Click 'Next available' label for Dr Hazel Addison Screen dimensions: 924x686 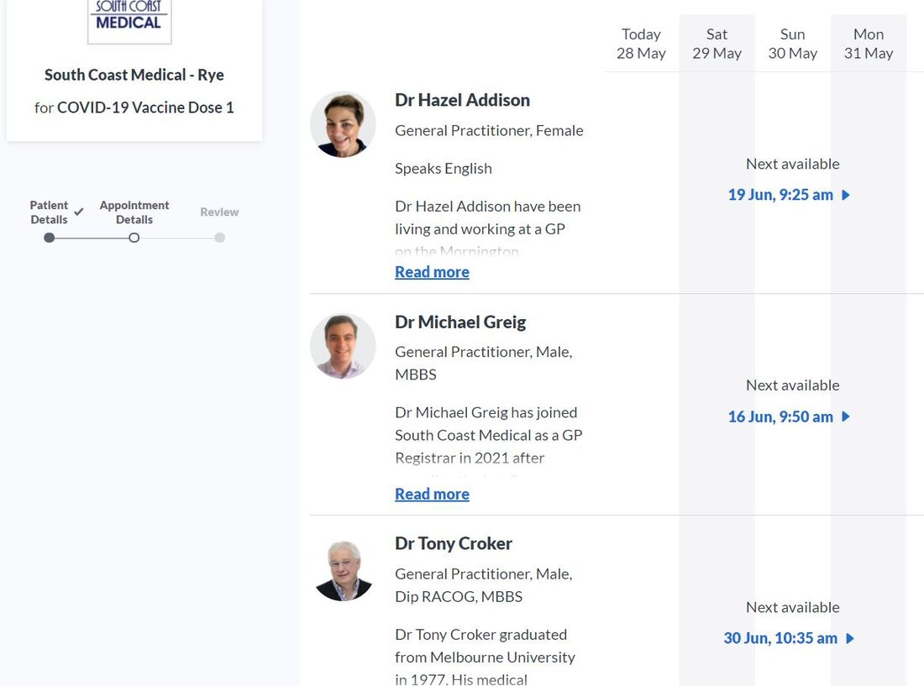793,164
